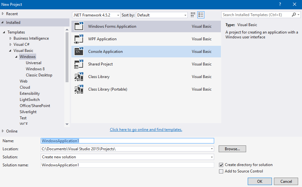Select the Windows 8 tree item

(x=35, y=69)
